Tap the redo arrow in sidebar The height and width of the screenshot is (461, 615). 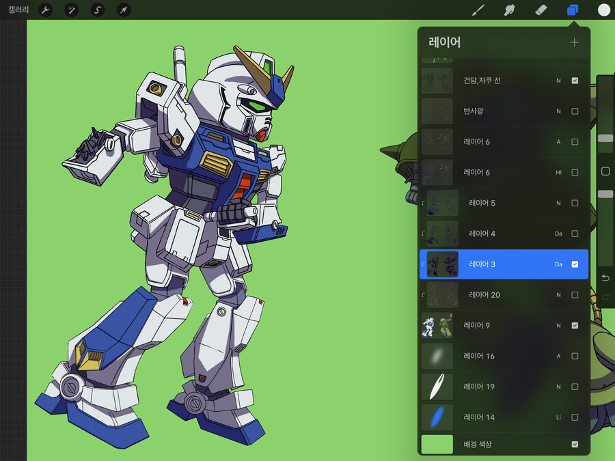605,297
